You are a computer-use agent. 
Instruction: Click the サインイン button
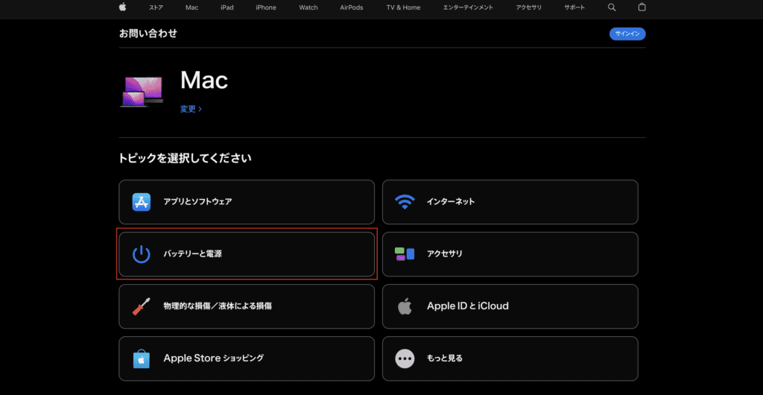(x=627, y=34)
